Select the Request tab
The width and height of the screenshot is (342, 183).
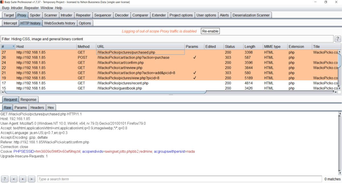11,99
